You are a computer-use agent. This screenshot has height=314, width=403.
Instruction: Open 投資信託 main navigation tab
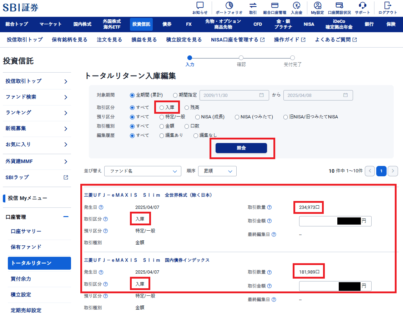click(x=141, y=24)
